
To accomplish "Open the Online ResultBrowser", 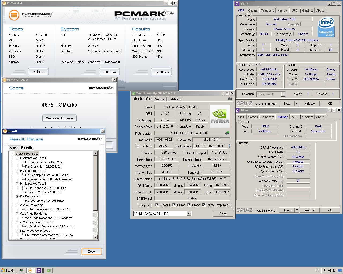I will click(x=59, y=118).
